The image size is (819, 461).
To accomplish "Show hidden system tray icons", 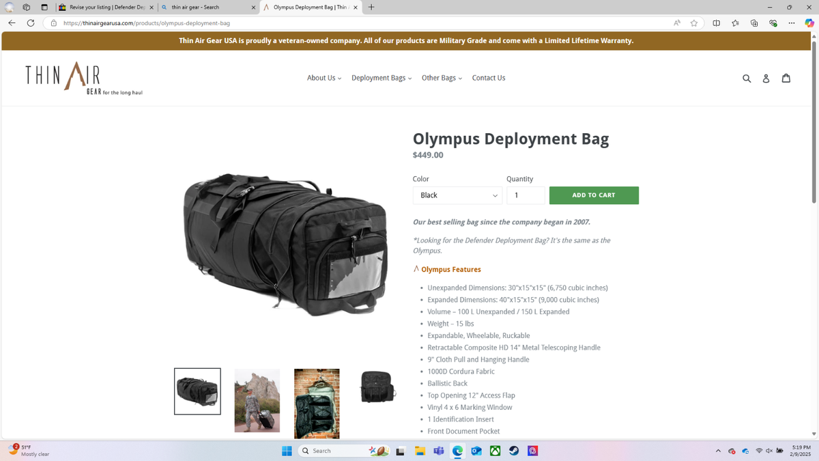I will (718, 451).
